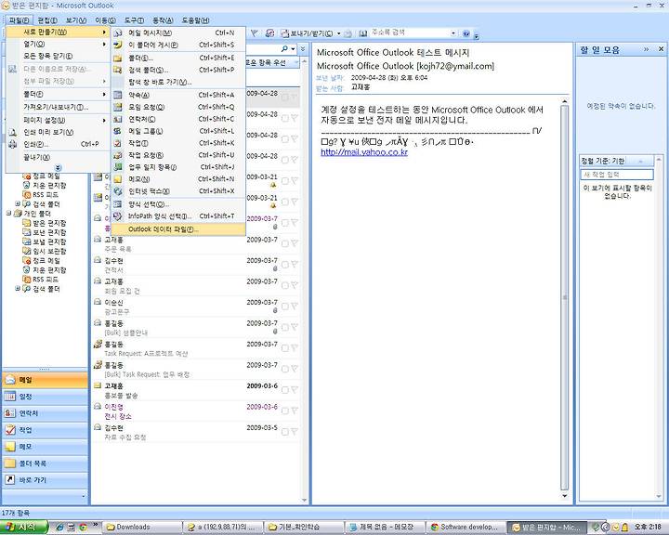Expand the 폴더(F) submenu in File menu
Screen dimensions: 669x535
click(58, 95)
